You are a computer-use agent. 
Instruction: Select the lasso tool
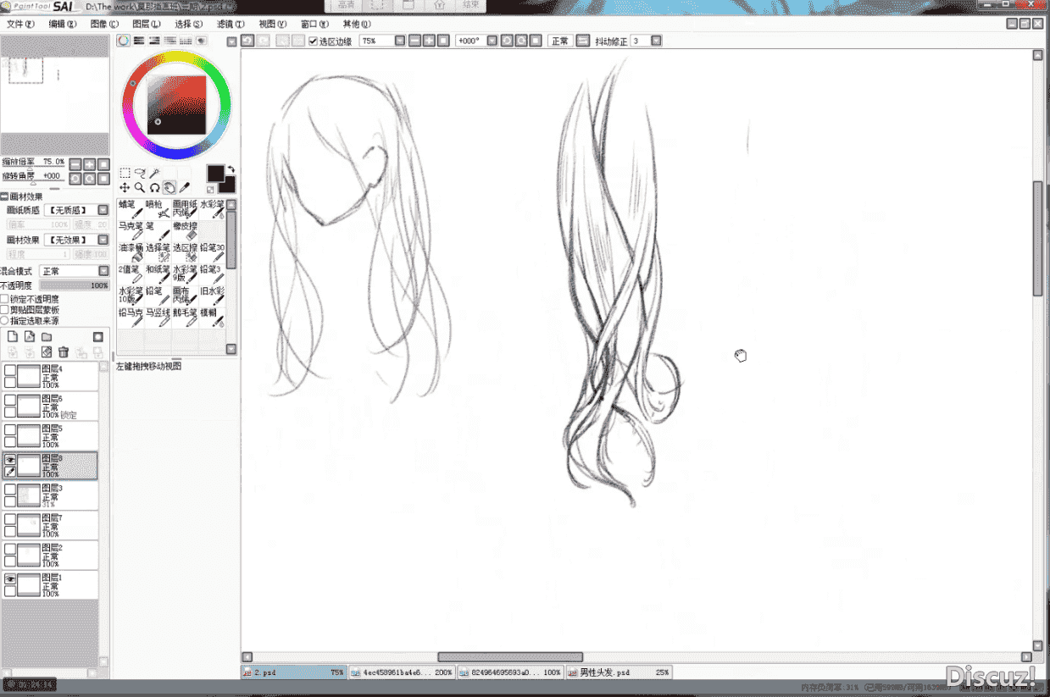coord(140,173)
